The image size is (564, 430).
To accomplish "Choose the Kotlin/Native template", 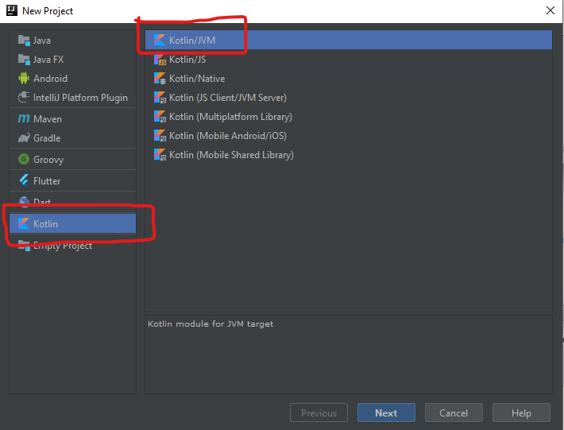I will (349, 79).
